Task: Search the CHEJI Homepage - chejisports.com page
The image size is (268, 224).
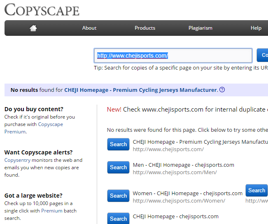Action: (x=118, y=218)
